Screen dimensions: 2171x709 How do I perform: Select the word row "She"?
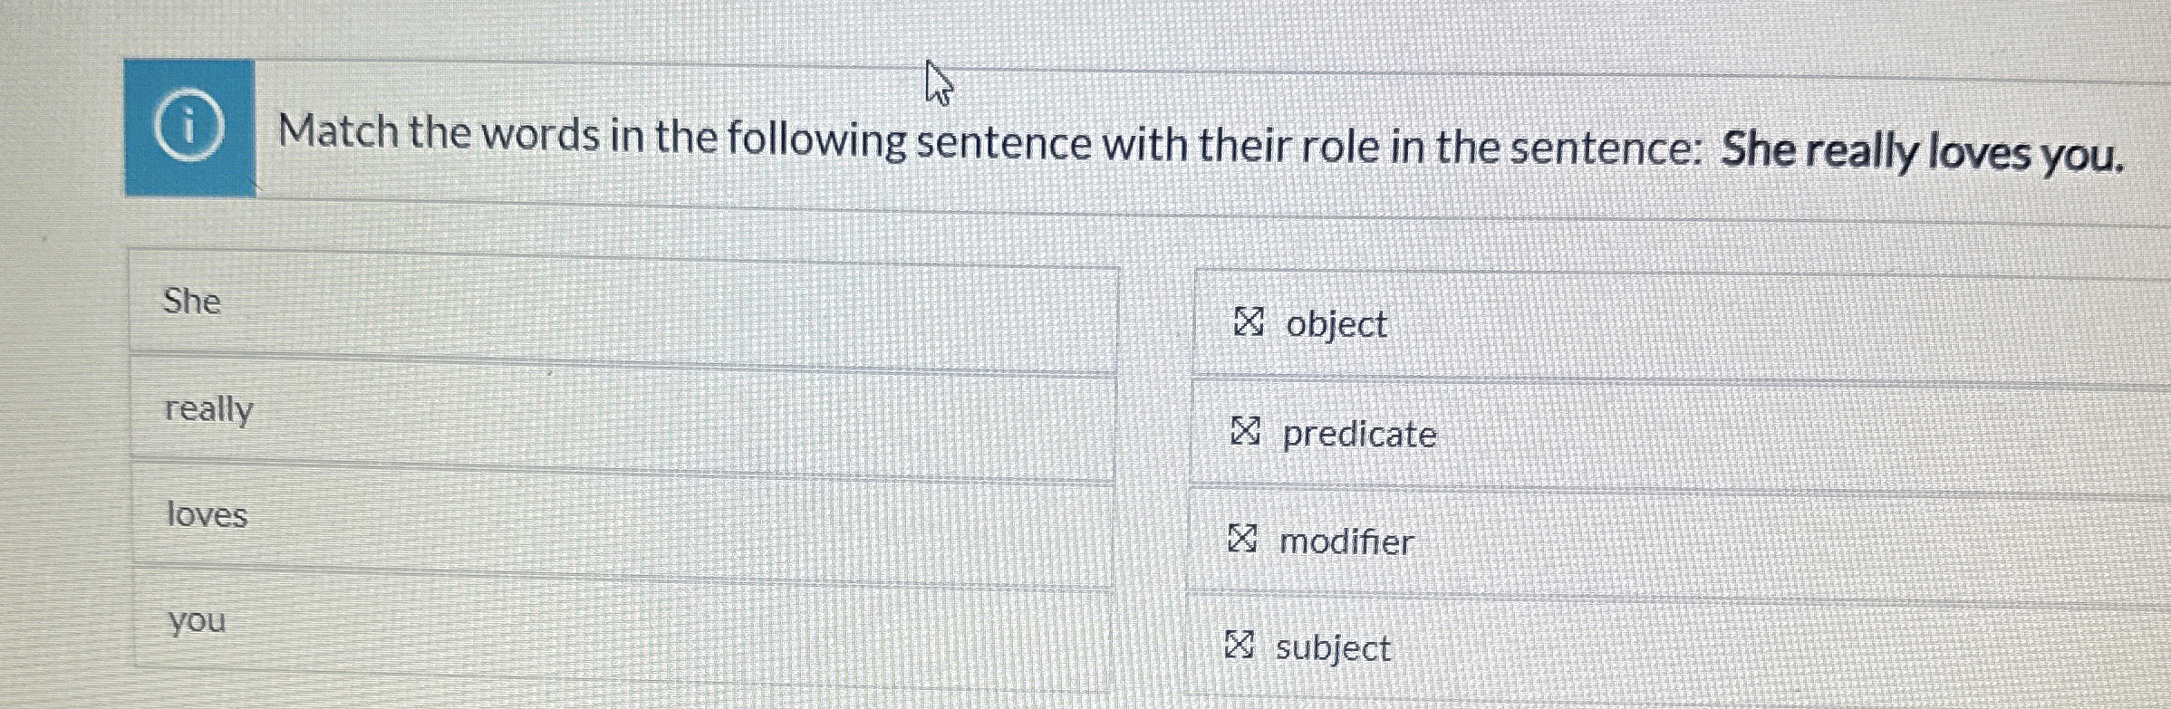point(544,303)
